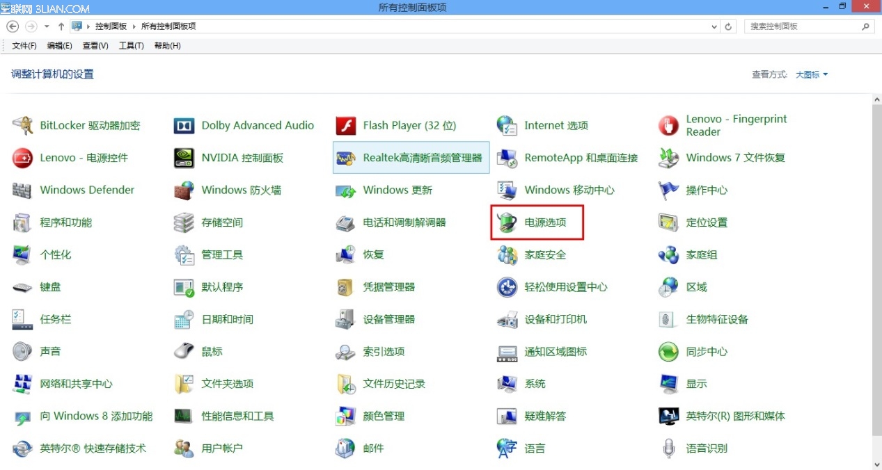Image resolution: width=882 pixels, height=470 pixels.
Task: Open the NVIDIA 控制面板 icon
Action: tap(184, 158)
